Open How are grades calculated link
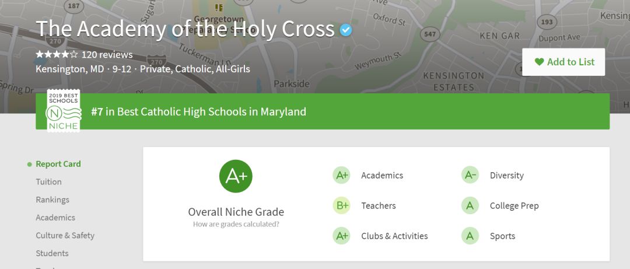 236,225
